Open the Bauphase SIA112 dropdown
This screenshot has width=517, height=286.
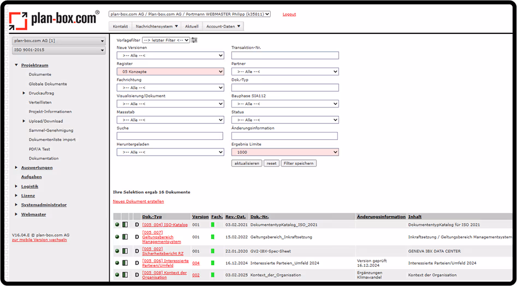pos(285,104)
